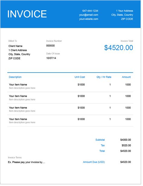Click the Amount Due (USD) label
Viewport: 143px width, 186px height.
pyautogui.click(x=94, y=162)
